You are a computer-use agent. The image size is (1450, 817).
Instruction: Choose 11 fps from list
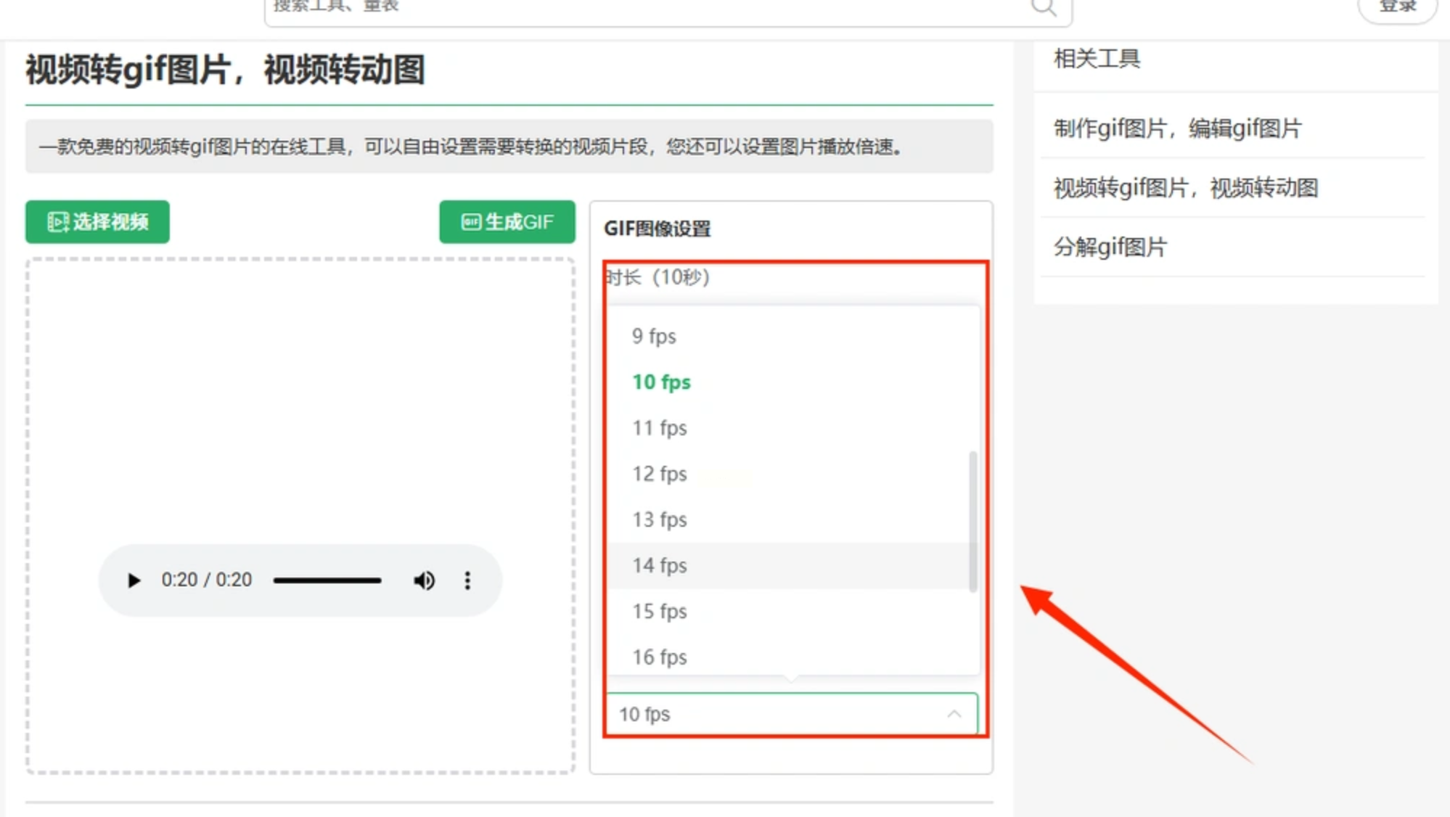point(659,428)
